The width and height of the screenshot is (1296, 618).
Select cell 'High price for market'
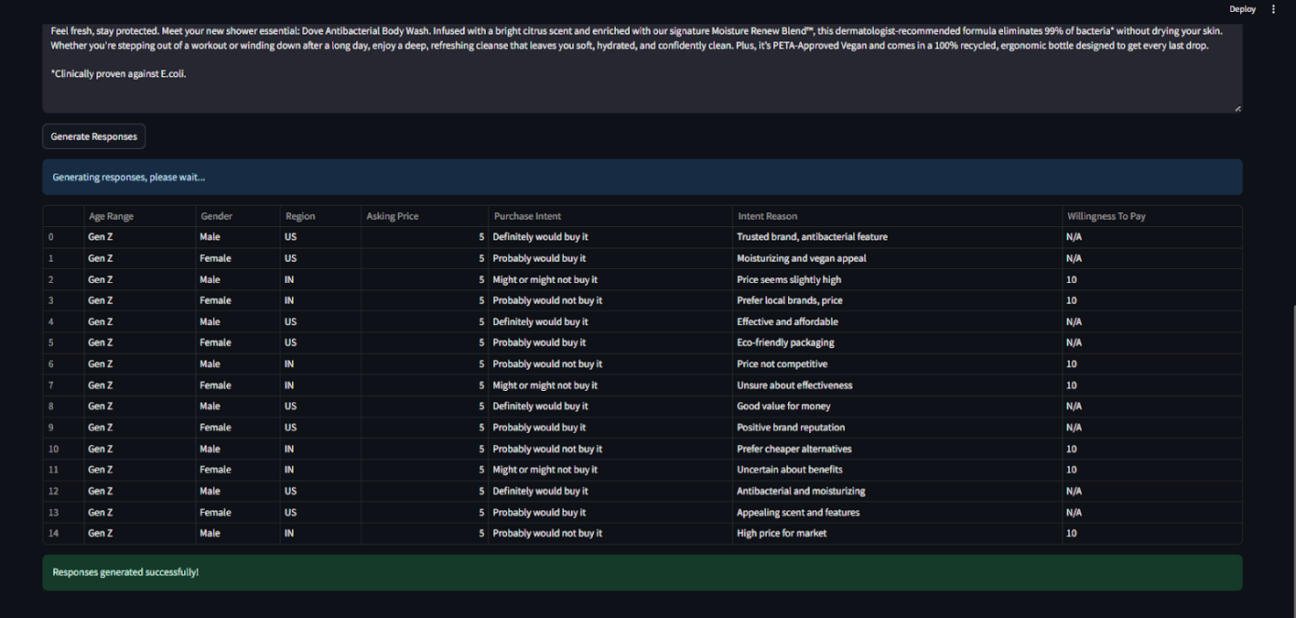pos(897,533)
